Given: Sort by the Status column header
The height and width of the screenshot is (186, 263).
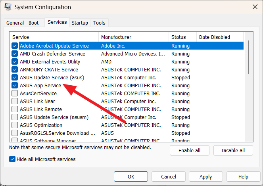Looking at the screenshot, I should [x=182, y=37].
